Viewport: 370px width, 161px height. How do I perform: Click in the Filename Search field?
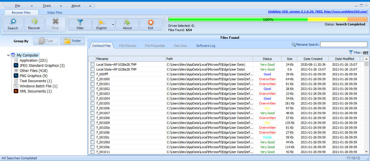click(344, 45)
